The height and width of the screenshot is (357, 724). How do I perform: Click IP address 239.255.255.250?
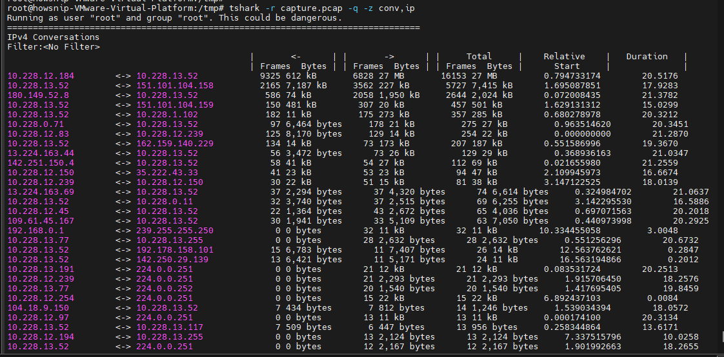pos(175,231)
